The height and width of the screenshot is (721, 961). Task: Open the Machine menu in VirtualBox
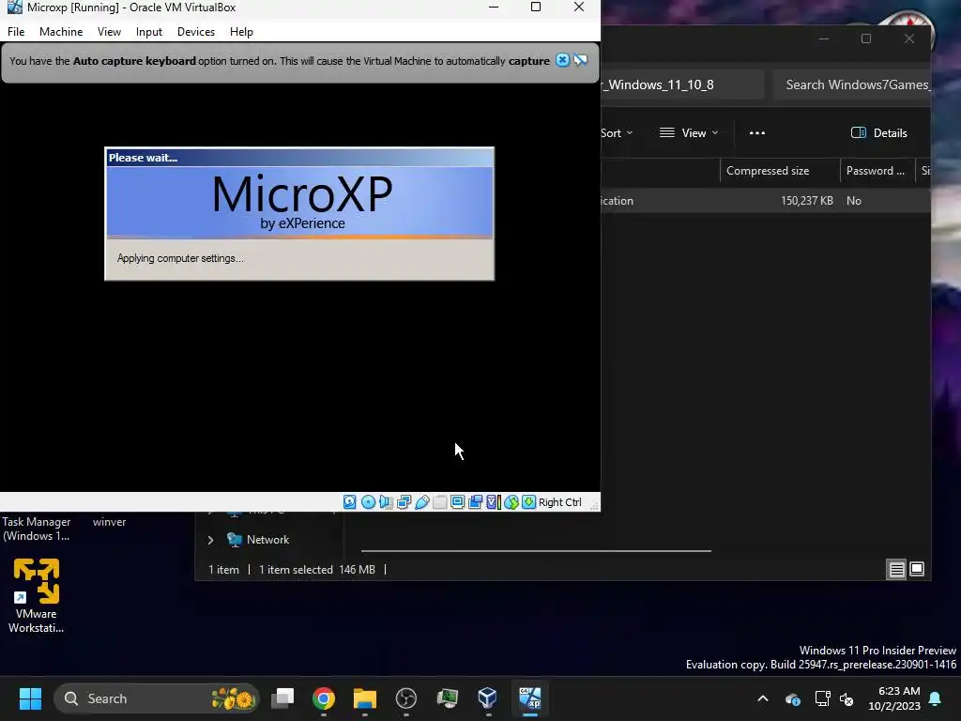(x=61, y=32)
